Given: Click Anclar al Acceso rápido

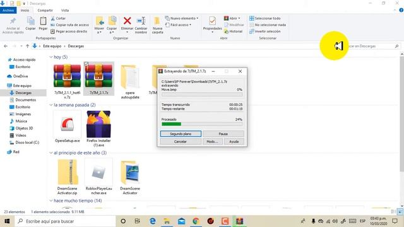Looking at the screenshot, I should coord(13,25).
